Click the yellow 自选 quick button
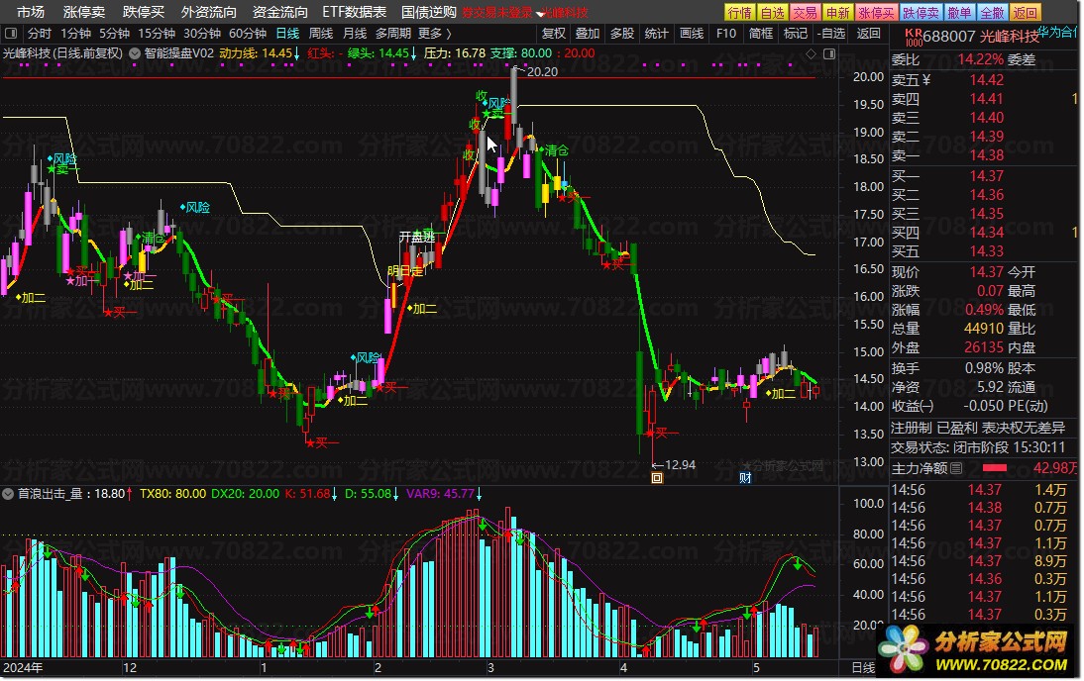The height and width of the screenshot is (681, 1084). (772, 13)
